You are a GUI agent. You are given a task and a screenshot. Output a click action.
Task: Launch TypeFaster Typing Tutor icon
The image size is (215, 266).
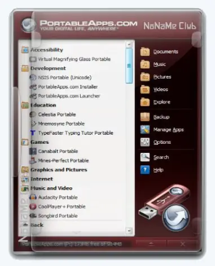33,133
